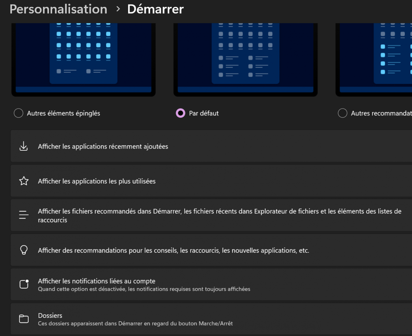412x336 pixels.
Task: Pick the layout preview with more recommendations
Action: [x=374, y=58]
